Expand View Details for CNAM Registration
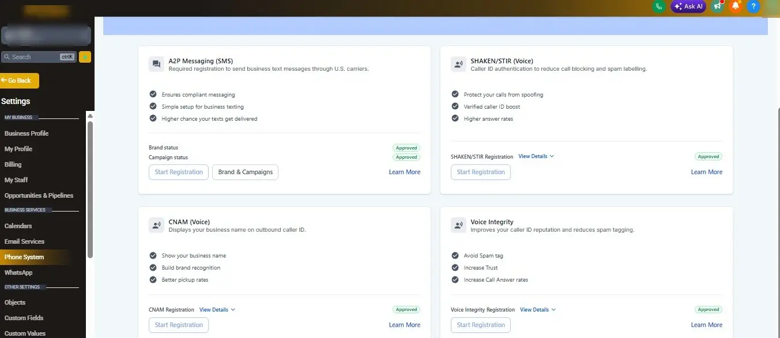The height and width of the screenshot is (338, 780). (217, 310)
